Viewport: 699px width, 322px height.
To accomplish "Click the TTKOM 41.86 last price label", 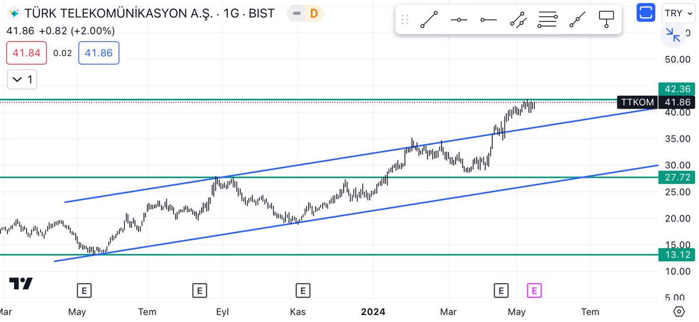I will point(655,102).
